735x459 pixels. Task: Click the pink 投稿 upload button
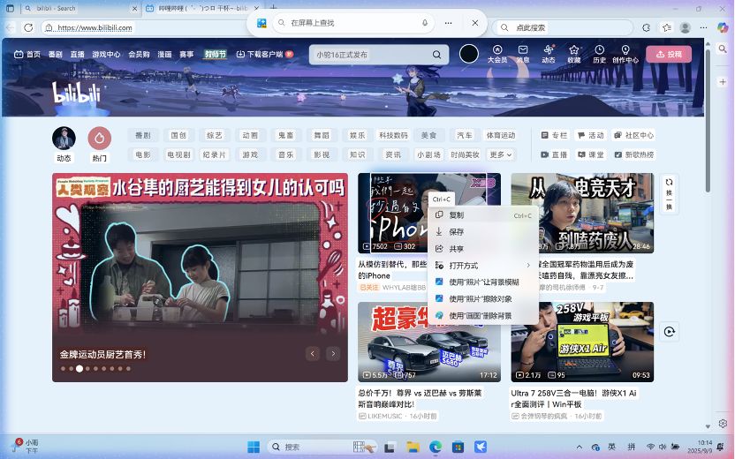(669, 54)
